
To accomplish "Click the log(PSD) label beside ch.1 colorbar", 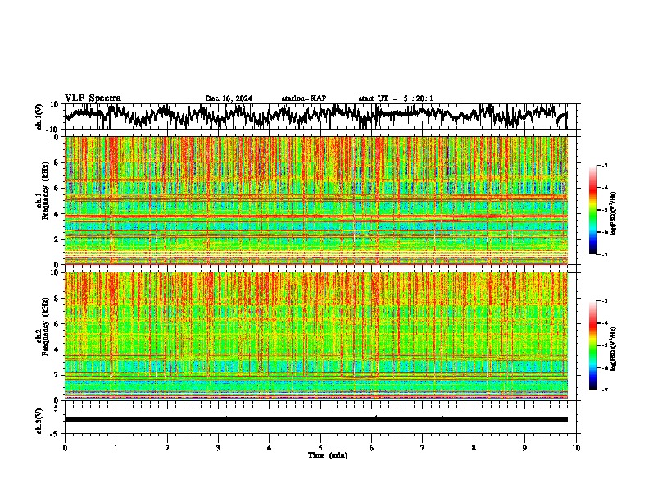I will tap(613, 213).
